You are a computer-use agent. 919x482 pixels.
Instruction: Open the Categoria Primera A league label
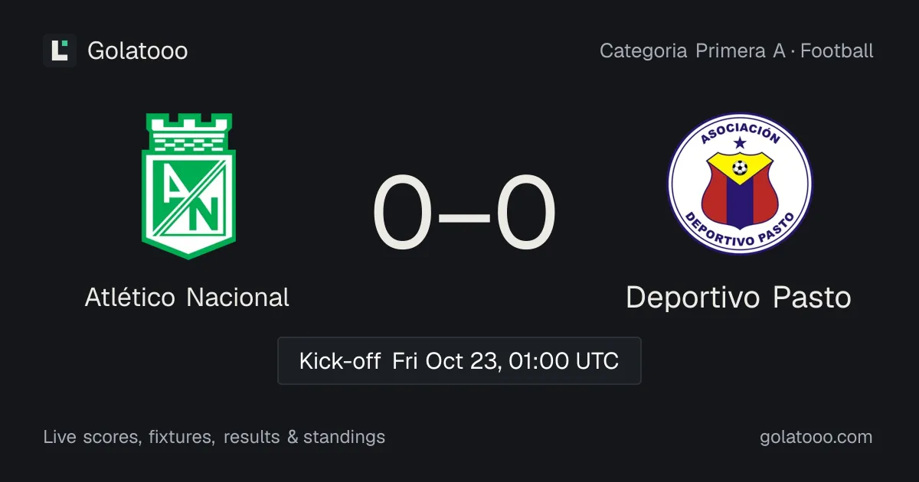tap(692, 51)
